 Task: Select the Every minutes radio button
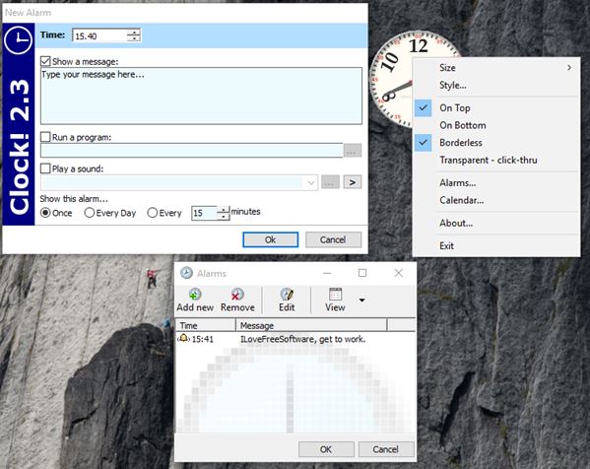point(152,213)
